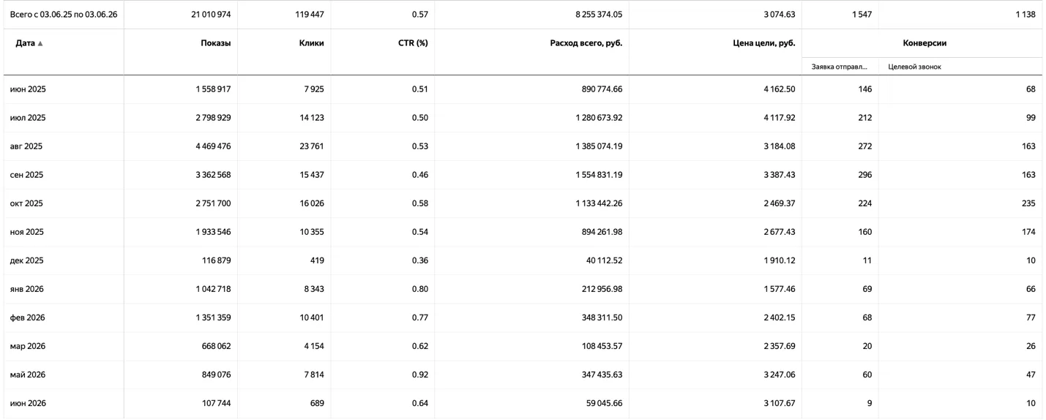Sort by Расход всего, руб. header

click(x=586, y=43)
